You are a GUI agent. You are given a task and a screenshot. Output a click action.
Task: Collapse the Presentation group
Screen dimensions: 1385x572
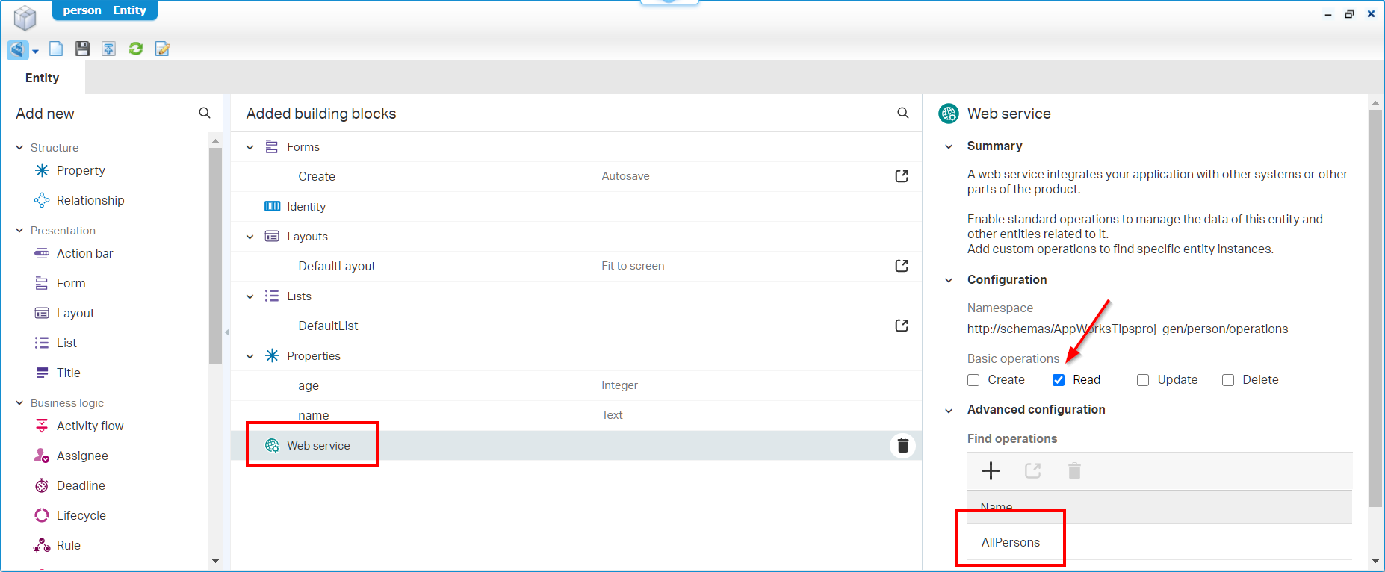click(x=19, y=231)
